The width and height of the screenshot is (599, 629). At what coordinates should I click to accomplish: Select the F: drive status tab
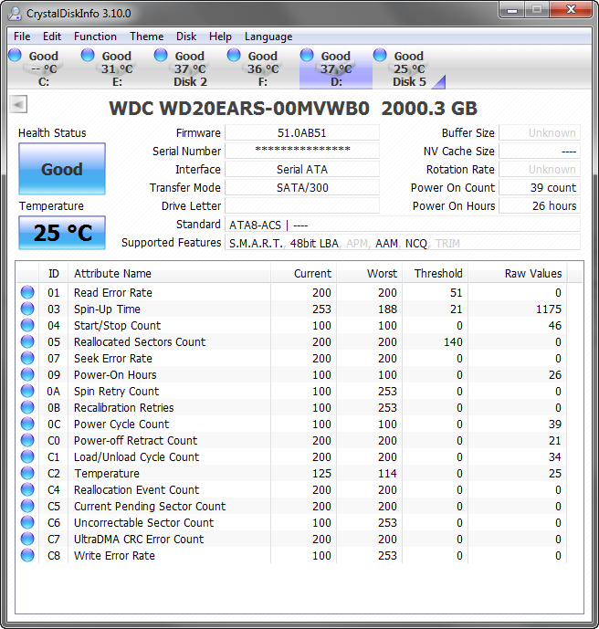[262, 68]
